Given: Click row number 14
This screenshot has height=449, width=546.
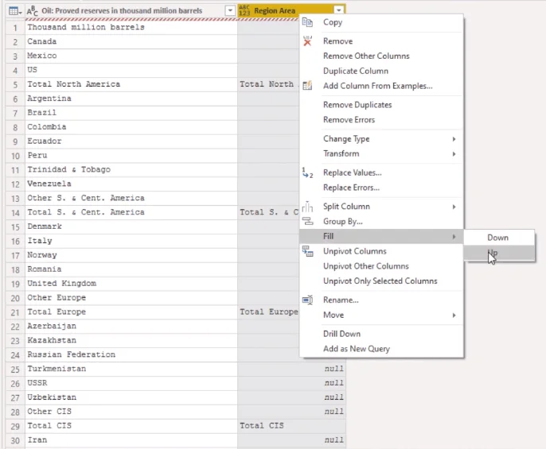Looking at the screenshot, I should click(x=15, y=212).
